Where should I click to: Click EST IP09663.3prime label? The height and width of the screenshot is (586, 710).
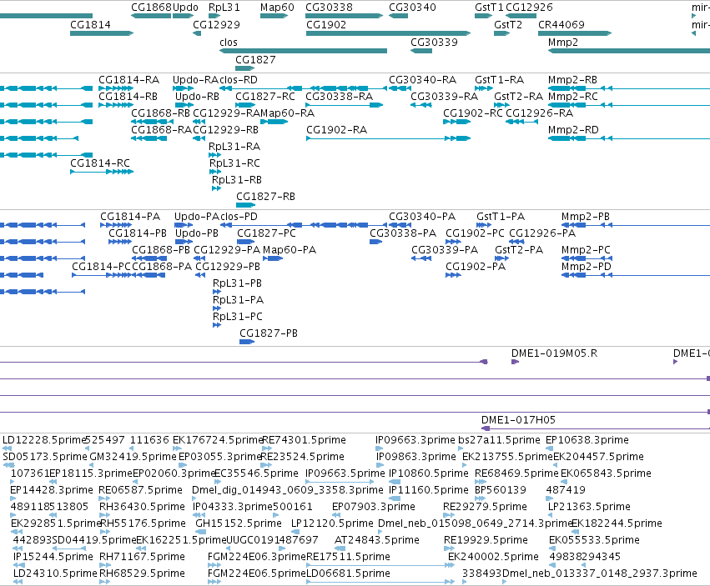(x=415, y=440)
